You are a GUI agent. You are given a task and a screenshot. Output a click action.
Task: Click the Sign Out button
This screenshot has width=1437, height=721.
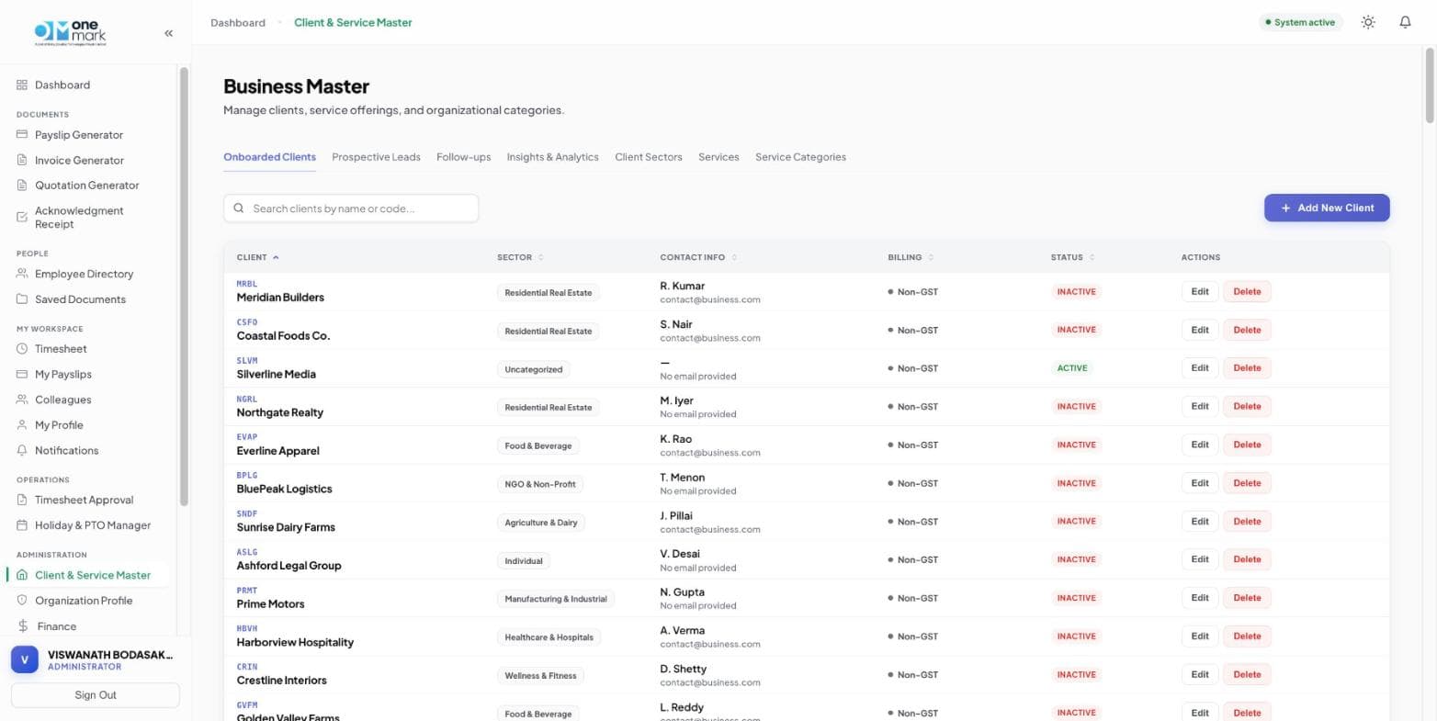pos(96,695)
